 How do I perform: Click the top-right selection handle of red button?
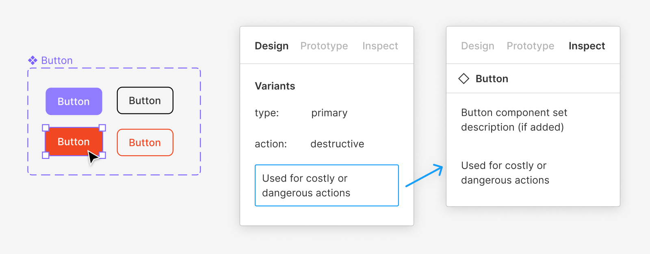(102, 128)
